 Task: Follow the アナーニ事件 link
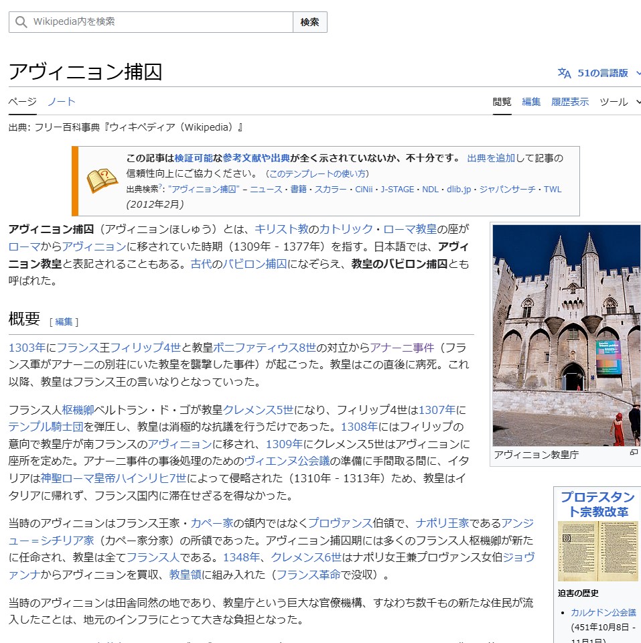pos(402,348)
